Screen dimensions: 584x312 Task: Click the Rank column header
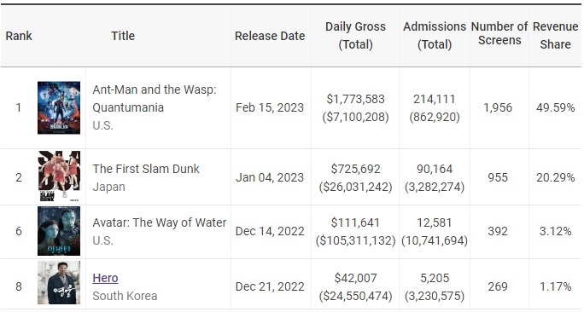[19, 36]
